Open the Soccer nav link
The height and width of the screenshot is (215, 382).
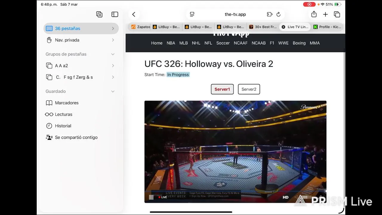[223, 43]
